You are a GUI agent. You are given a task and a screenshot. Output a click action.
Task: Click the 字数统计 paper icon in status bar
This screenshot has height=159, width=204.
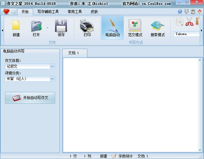(x=114, y=156)
